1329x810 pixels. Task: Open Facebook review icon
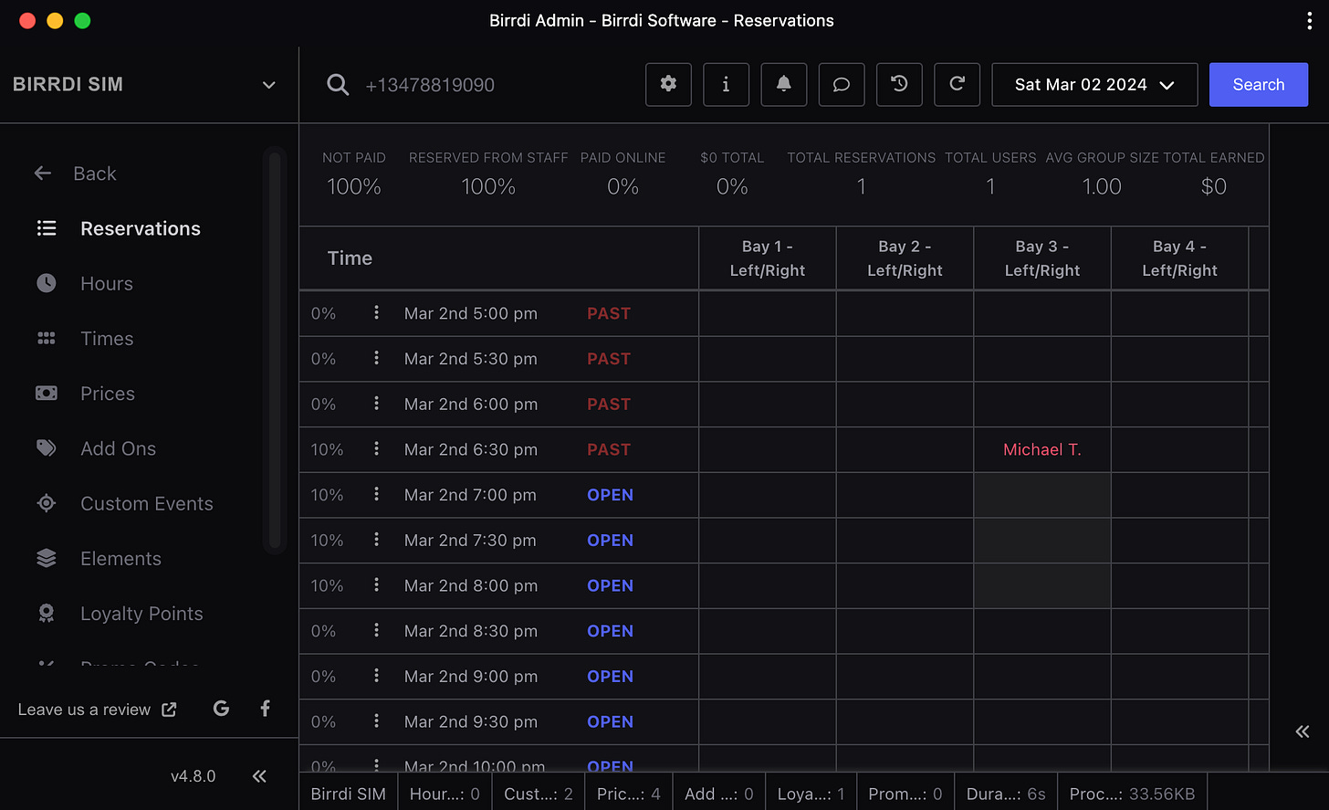coord(265,709)
